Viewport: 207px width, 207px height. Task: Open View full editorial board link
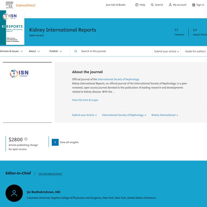pos(50,174)
